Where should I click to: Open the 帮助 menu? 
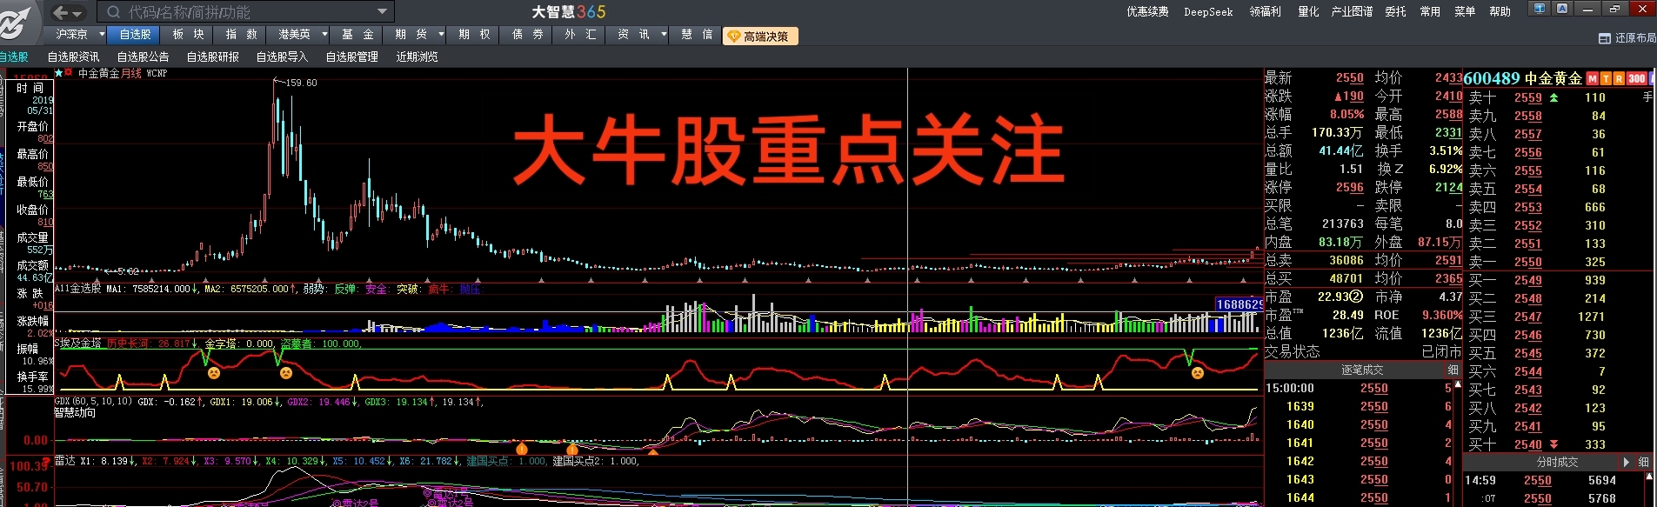[1500, 12]
